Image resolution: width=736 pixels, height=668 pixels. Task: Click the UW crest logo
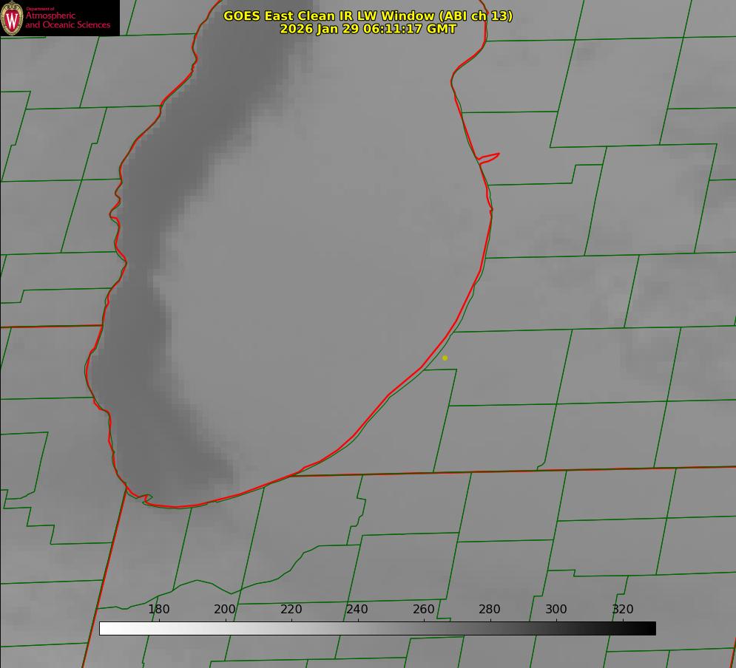(x=12, y=18)
